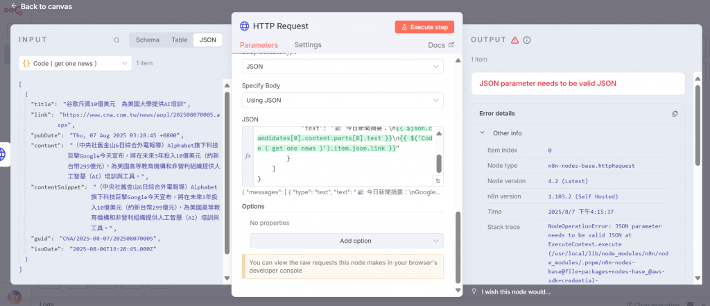Click the parameters panel vertical scrollbar
Image resolution: width=710 pixels, height=306 pixels.
click(458, 247)
